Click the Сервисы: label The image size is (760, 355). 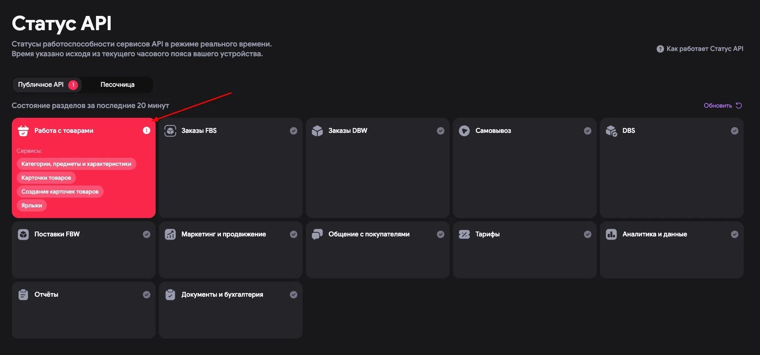29,151
